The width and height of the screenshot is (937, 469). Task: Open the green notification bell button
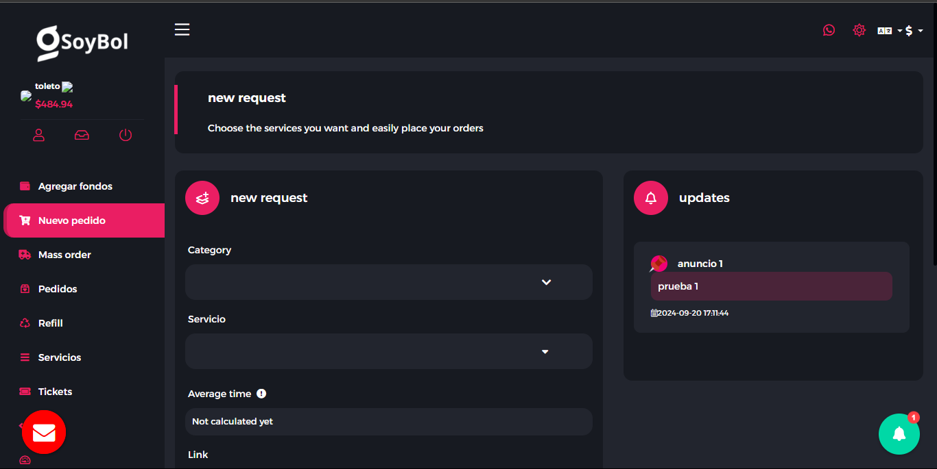[899, 434]
